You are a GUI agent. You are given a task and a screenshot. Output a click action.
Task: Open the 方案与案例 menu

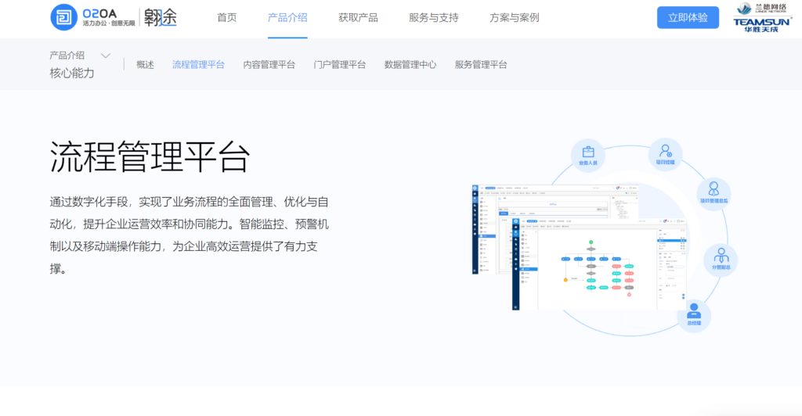514,18
